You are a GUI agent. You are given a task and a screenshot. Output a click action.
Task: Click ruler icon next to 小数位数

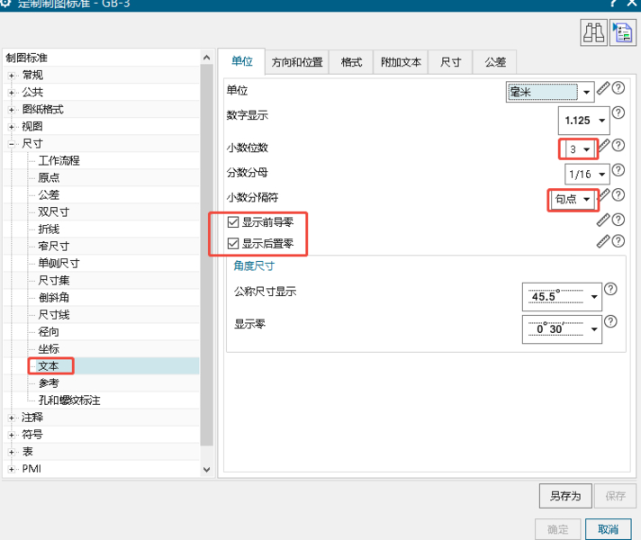click(x=605, y=145)
